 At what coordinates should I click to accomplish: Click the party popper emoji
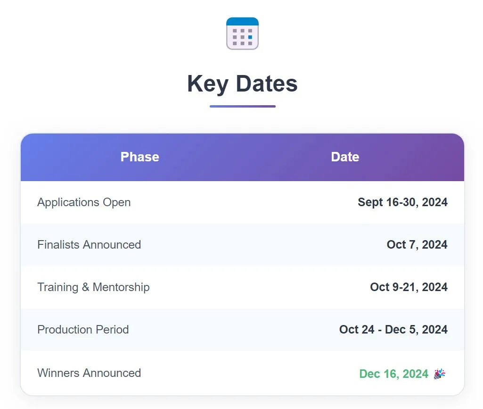point(440,374)
